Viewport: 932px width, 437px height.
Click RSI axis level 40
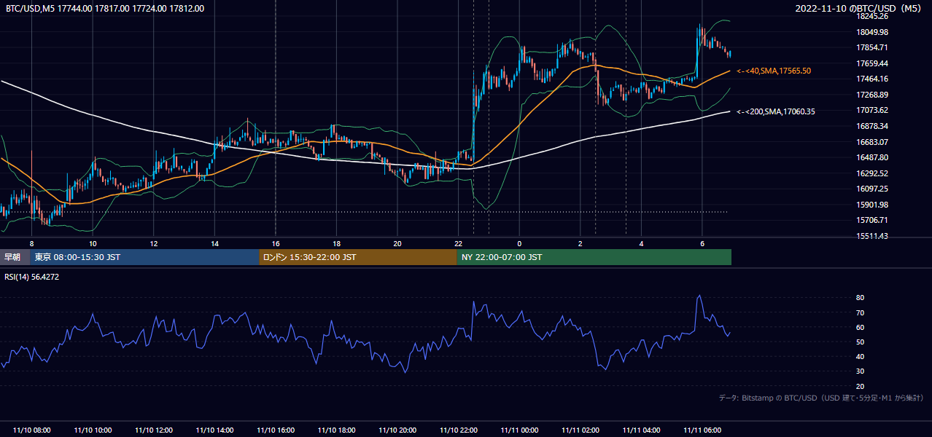[x=861, y=356]
